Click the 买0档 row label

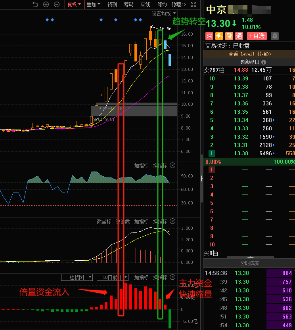tap(211, 253)
